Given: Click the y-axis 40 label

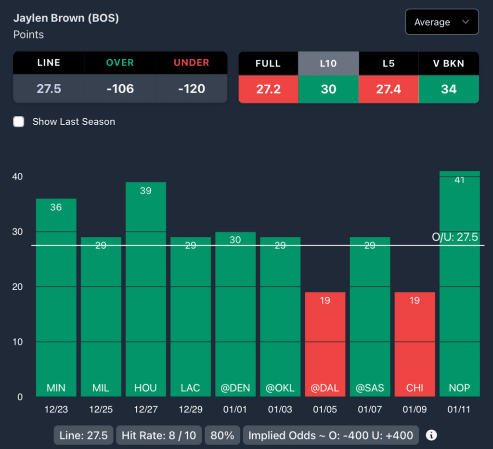Looking at the screenshot, I should click(x=17, y=177).
